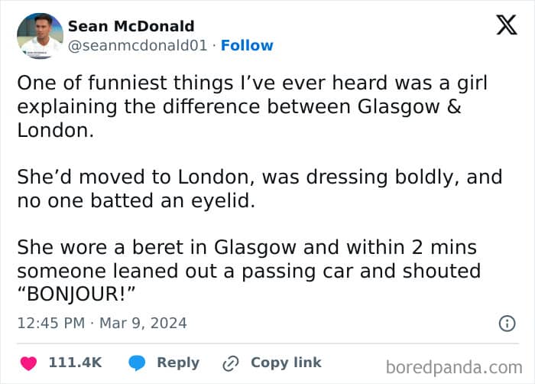Open the Sean McDonald display name
Image resolution: width=535 pixels, height=384 pixels.
coord(131,26)
